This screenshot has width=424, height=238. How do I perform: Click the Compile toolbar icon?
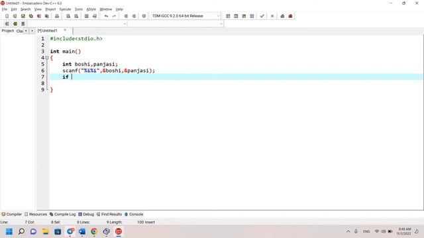tap(228, 16)
